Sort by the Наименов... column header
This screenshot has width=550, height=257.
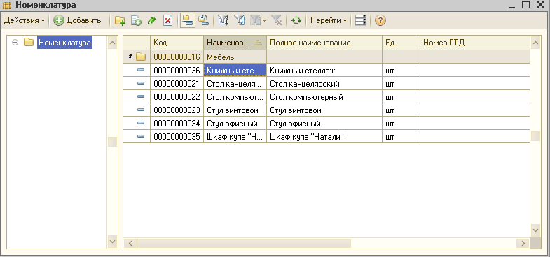(235, 43)
